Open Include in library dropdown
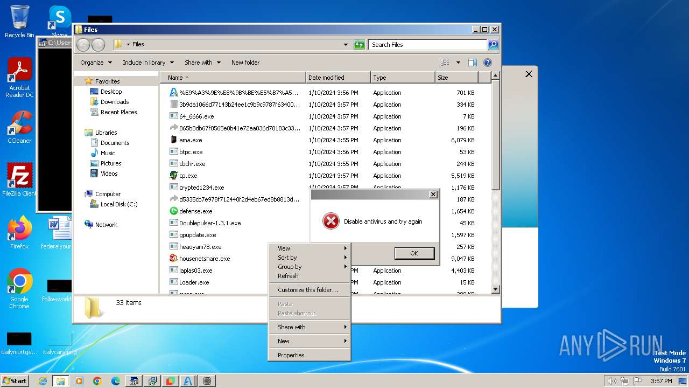Screen dimensions: 689x388 [148, 63]
